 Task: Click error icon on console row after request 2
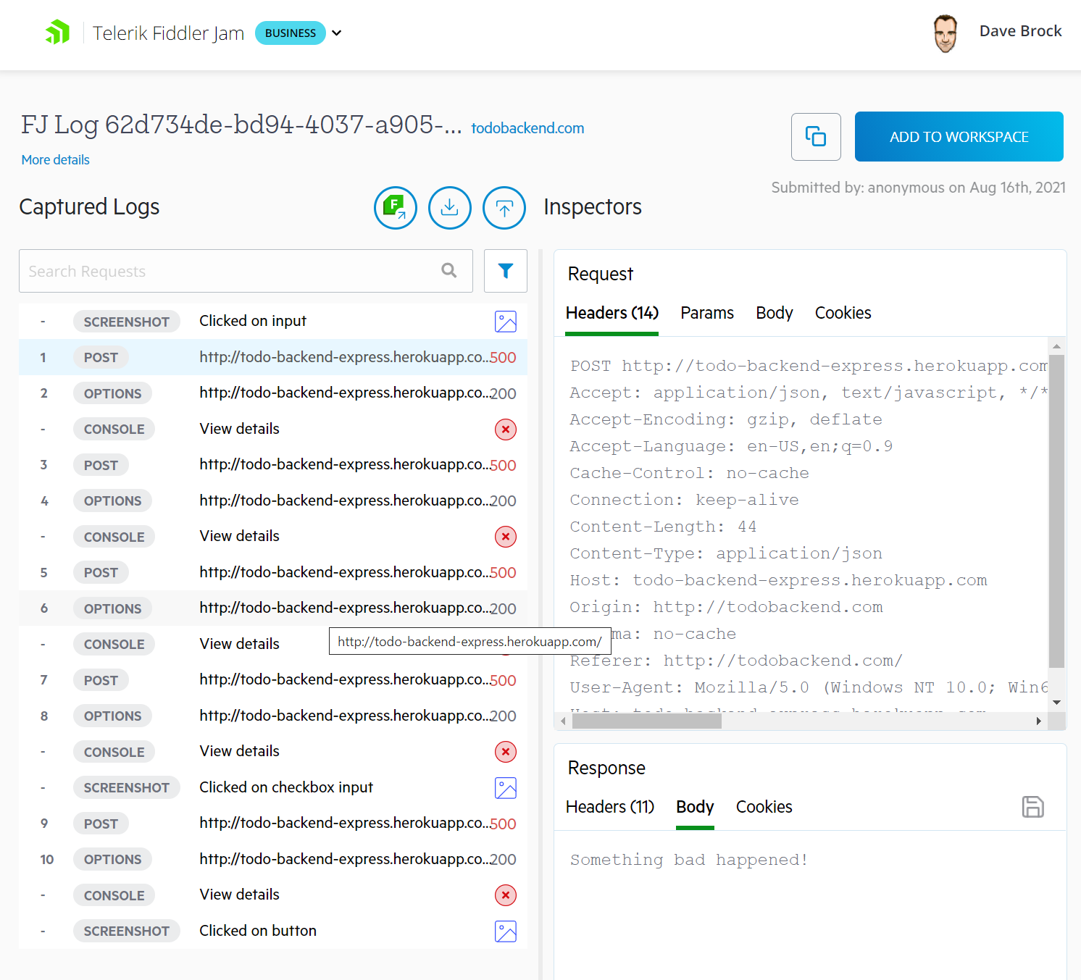pos(506,430)
